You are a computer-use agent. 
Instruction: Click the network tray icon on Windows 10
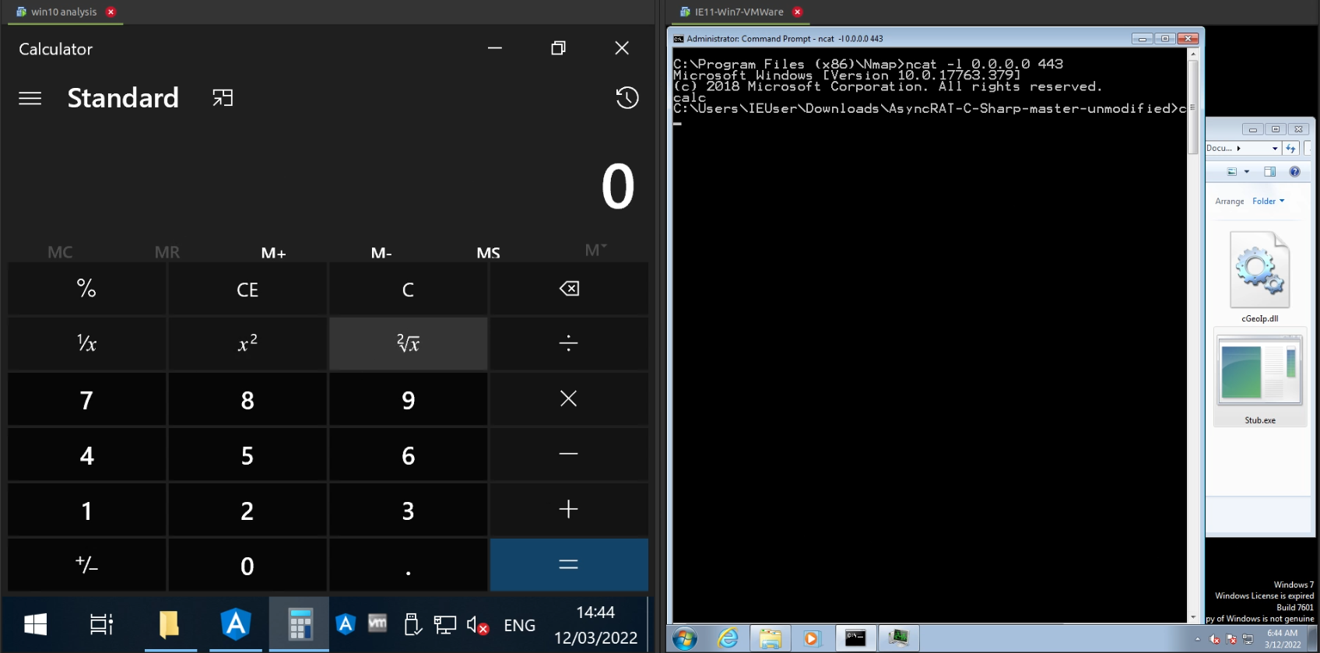(444, 624)
